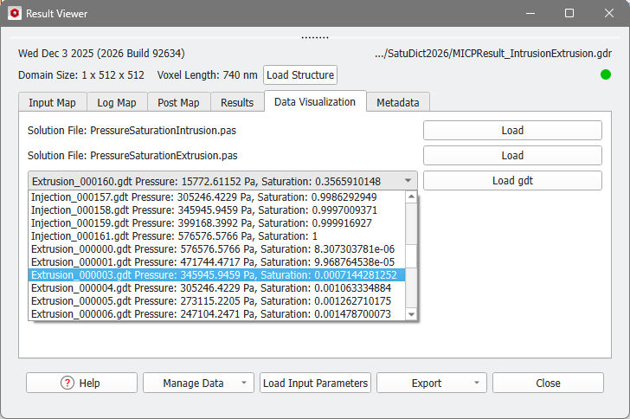Select the Data Visualization tab

(315, 102)
